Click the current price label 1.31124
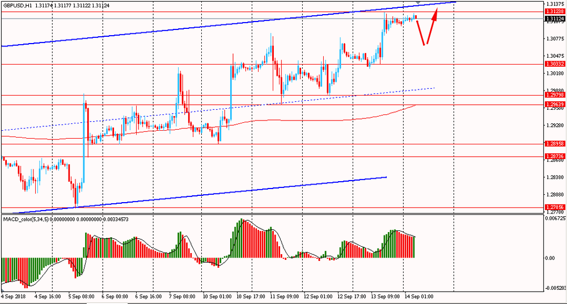 555,19
